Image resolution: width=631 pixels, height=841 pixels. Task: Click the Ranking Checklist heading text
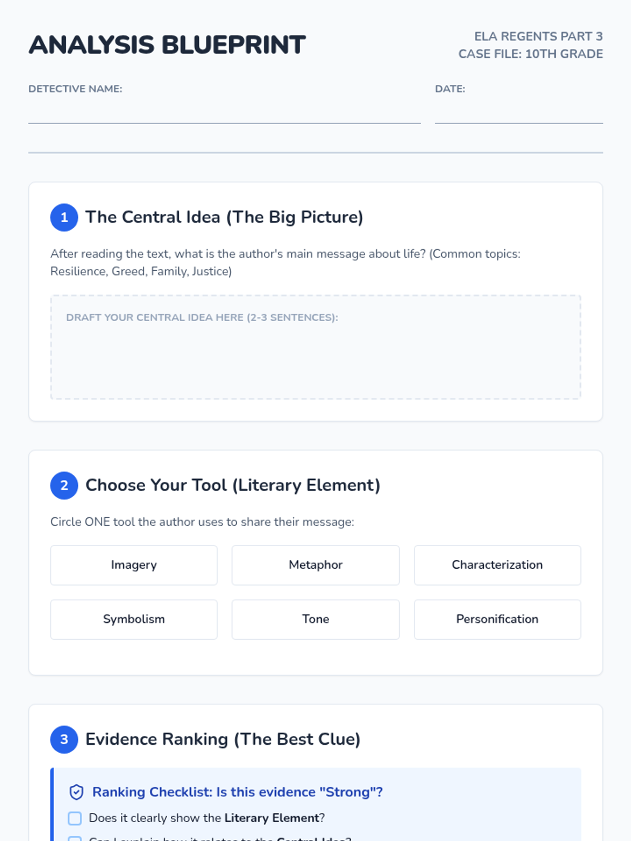(x=237, y=792)
